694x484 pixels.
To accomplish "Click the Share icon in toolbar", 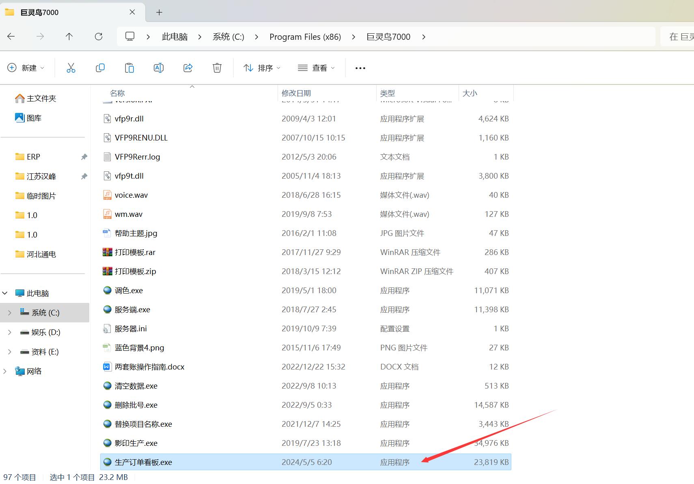I will [x=188, y=68].
